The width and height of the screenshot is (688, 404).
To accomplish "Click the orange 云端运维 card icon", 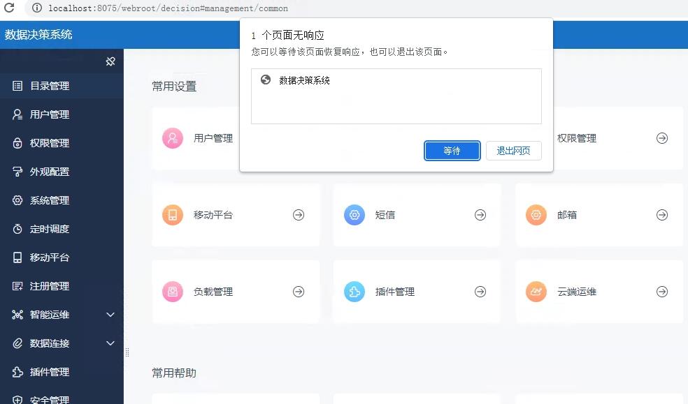I will 536,292.
